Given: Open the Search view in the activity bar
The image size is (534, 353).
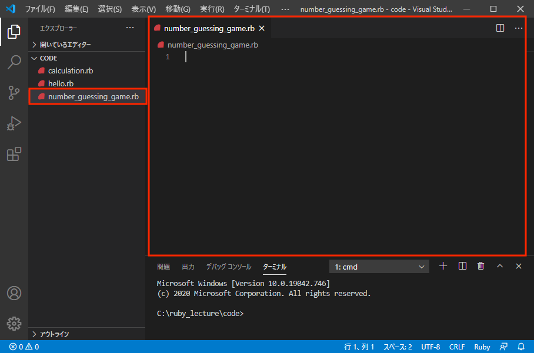Looking at the screenshot, I should coord(14,62).
